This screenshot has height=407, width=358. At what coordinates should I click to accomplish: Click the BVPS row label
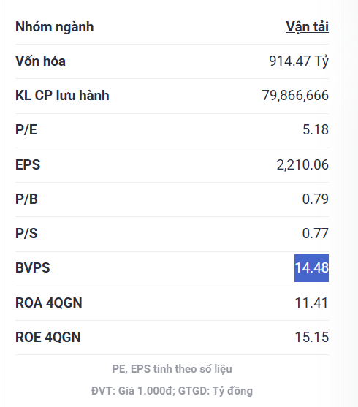coord(33,268)
